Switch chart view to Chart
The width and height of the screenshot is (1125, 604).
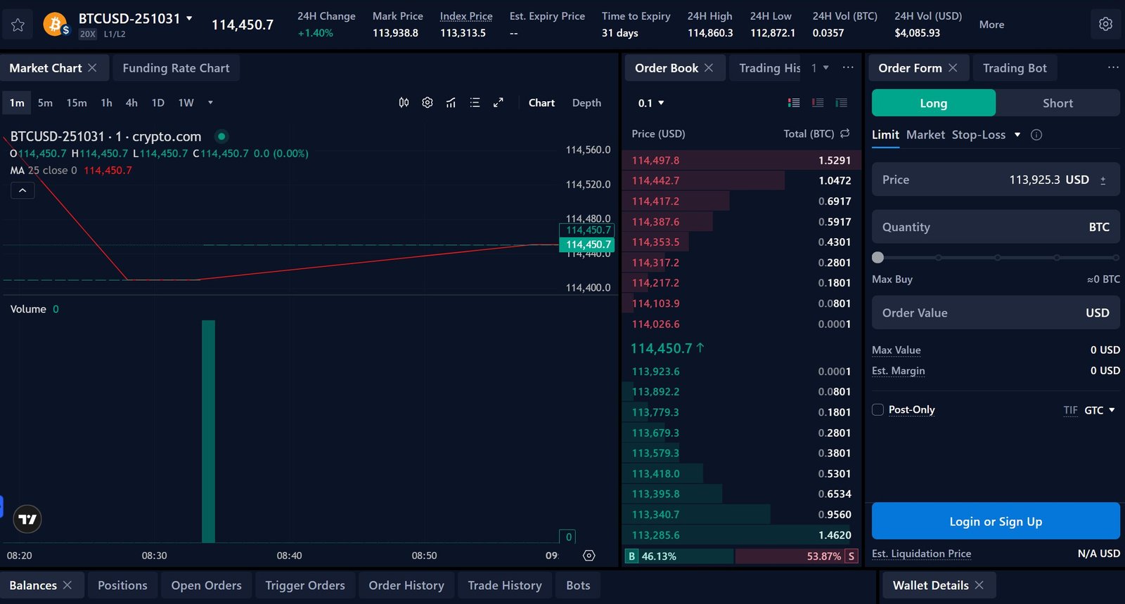coord(541,103)
